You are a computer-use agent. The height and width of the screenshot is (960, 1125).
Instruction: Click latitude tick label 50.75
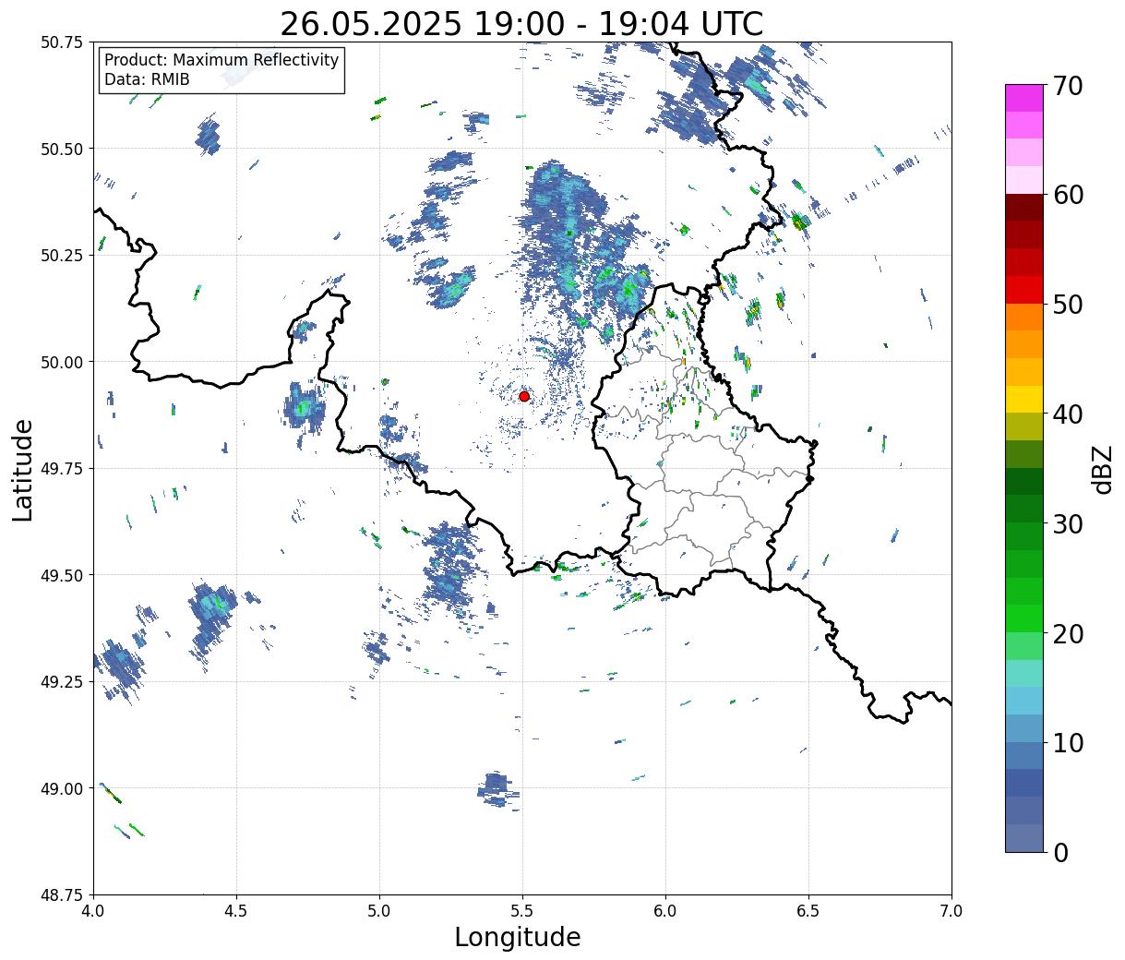point(62,42)
